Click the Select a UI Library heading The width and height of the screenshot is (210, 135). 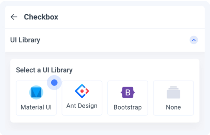tap(44, 70)
